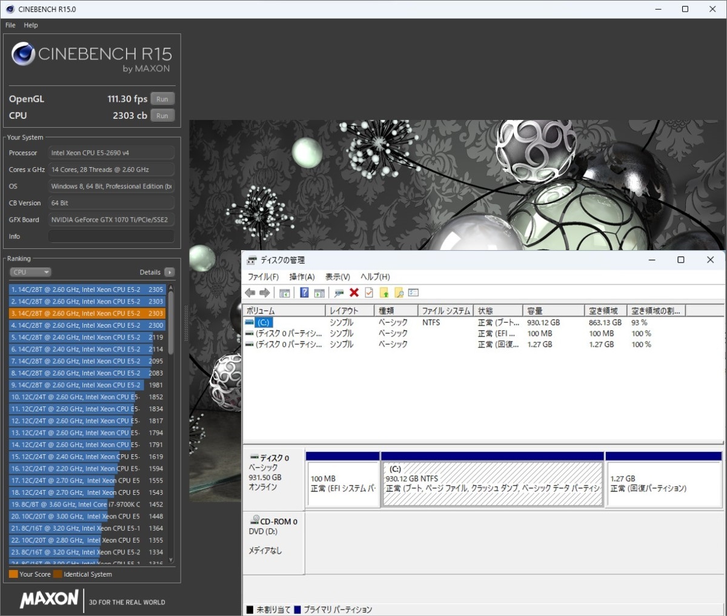This screenshot has height=616, width=727.
Task: Run the OpenGL benchmark
Action: (162, 99)
